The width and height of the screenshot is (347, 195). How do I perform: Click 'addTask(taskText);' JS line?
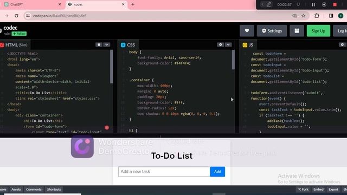tap(286, 121)
